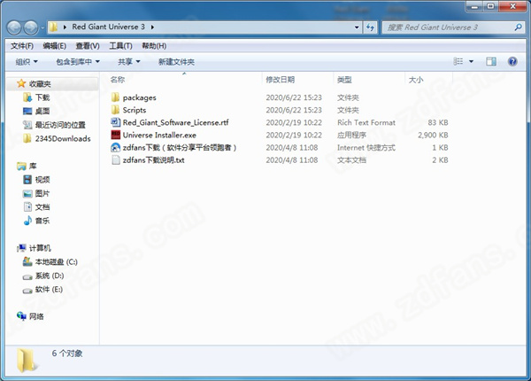The width and height of the screenshot is (531, 381).
Task: Refresh the folder with the refresh button
Action: pos(370,27)
